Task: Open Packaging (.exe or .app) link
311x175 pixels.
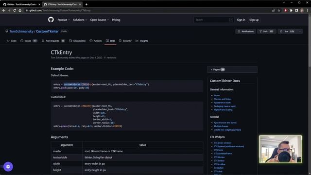Action: 225,106
